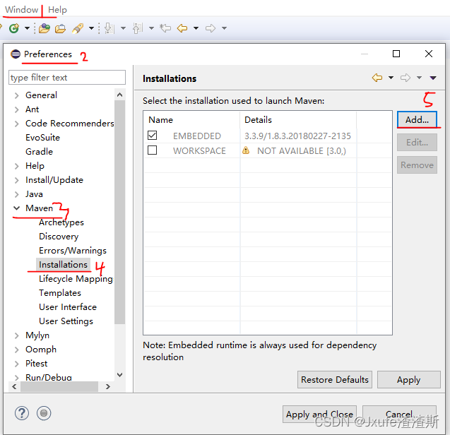Viewport: 450px width, 435px height.
Task: Click the toolbar forward arrow icon
Action: 211,28
